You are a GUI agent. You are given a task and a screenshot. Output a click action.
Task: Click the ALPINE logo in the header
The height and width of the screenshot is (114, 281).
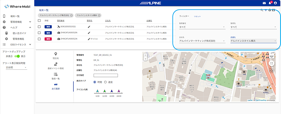pos(150,3)
